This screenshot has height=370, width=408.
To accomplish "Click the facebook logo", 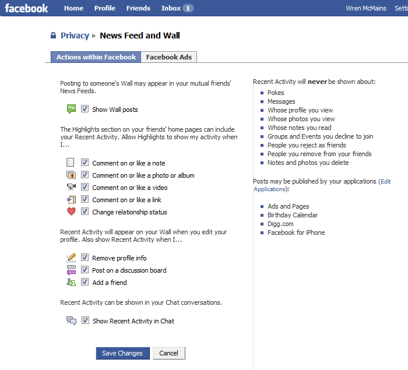I will (26, 8).
